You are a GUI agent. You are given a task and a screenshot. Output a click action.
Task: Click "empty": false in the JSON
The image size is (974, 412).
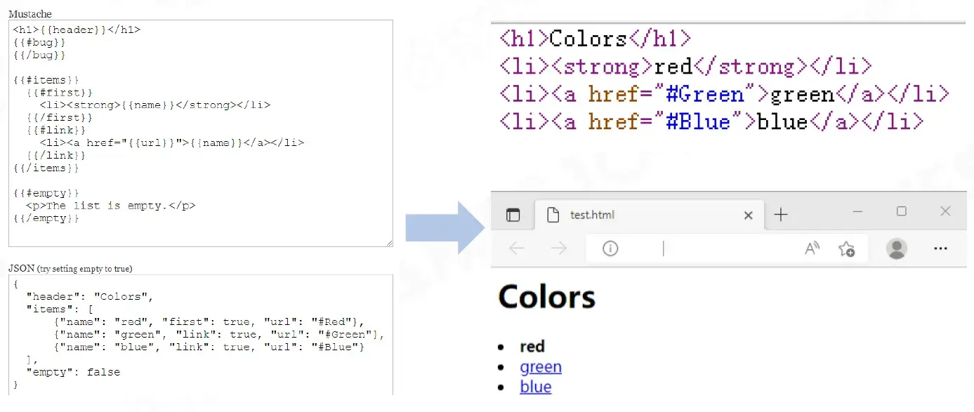[x=73, y=372]
